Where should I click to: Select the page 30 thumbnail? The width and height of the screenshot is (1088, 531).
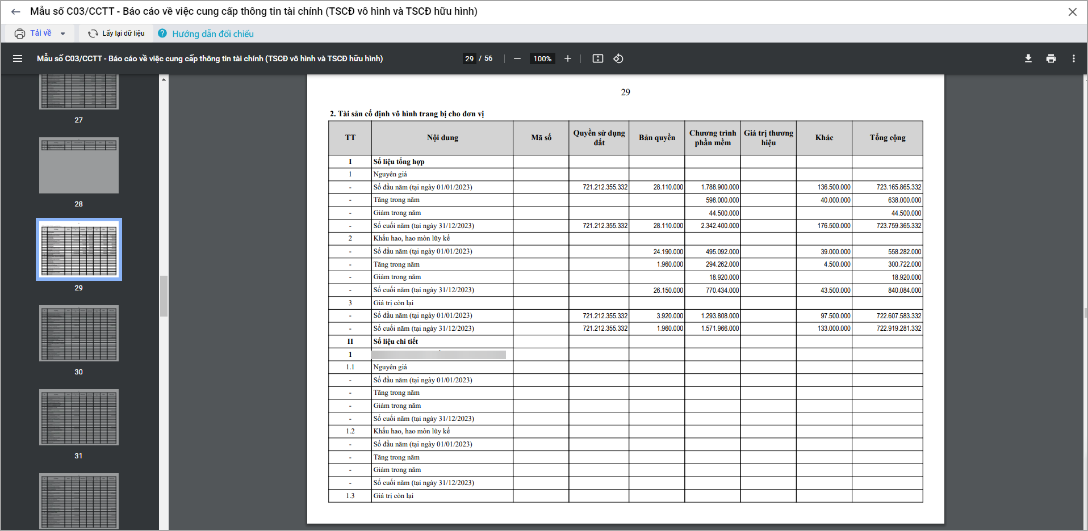coord(79,333)
